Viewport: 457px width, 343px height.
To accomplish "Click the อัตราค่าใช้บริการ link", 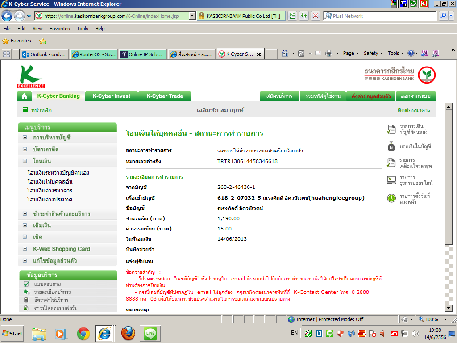I will click(x=51, y=300).
